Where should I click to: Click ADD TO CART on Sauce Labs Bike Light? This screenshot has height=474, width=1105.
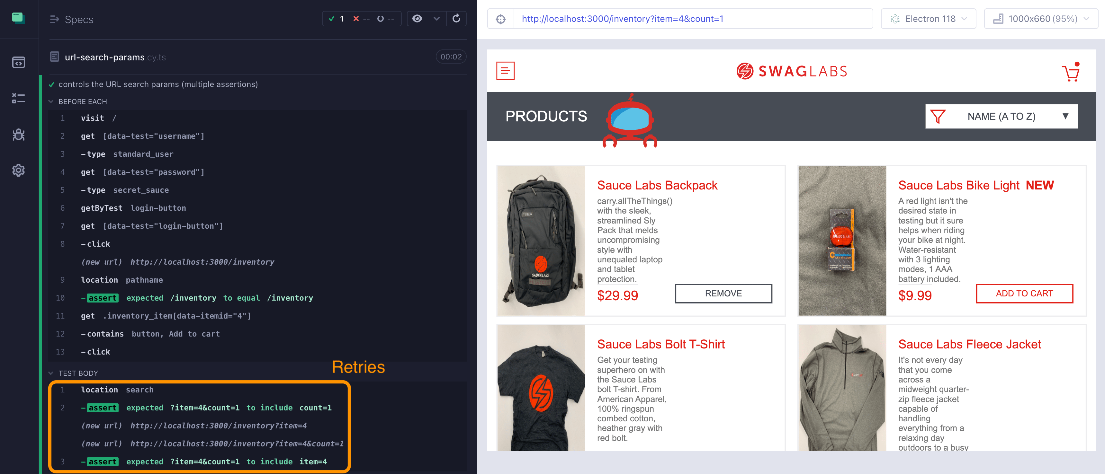tap(1024, 294)
